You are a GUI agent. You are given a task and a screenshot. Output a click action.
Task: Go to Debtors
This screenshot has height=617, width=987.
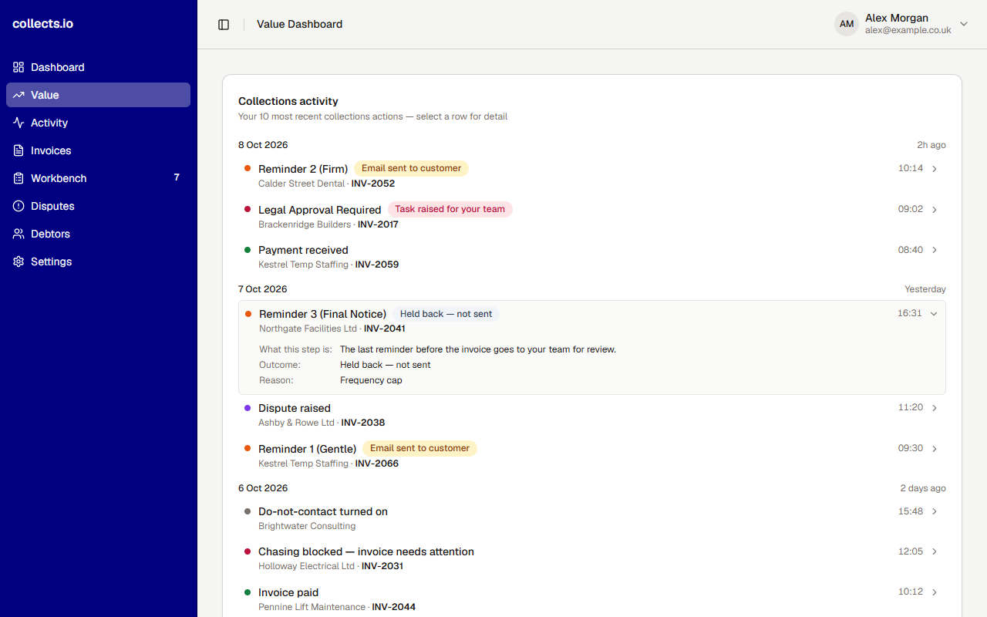[x=98, y=234]
